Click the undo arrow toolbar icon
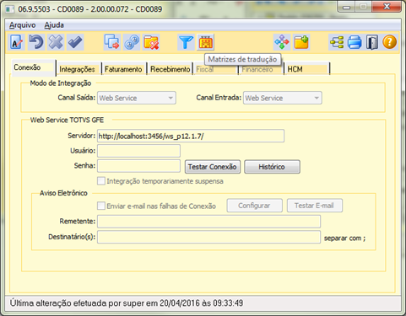Screen dimensions: 406x316 36,42
